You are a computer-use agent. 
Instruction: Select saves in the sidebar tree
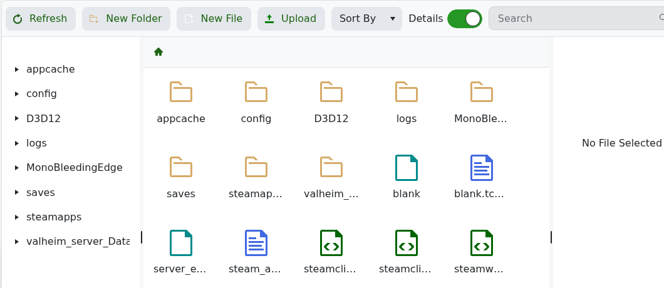[x=40, y=192]
